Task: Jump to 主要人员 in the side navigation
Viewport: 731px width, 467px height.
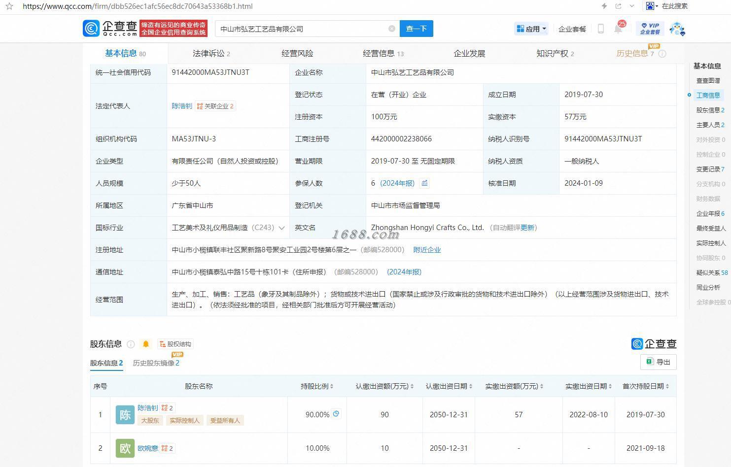Action: point(710,125)
